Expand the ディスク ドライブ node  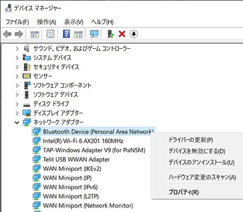[17, 104]
